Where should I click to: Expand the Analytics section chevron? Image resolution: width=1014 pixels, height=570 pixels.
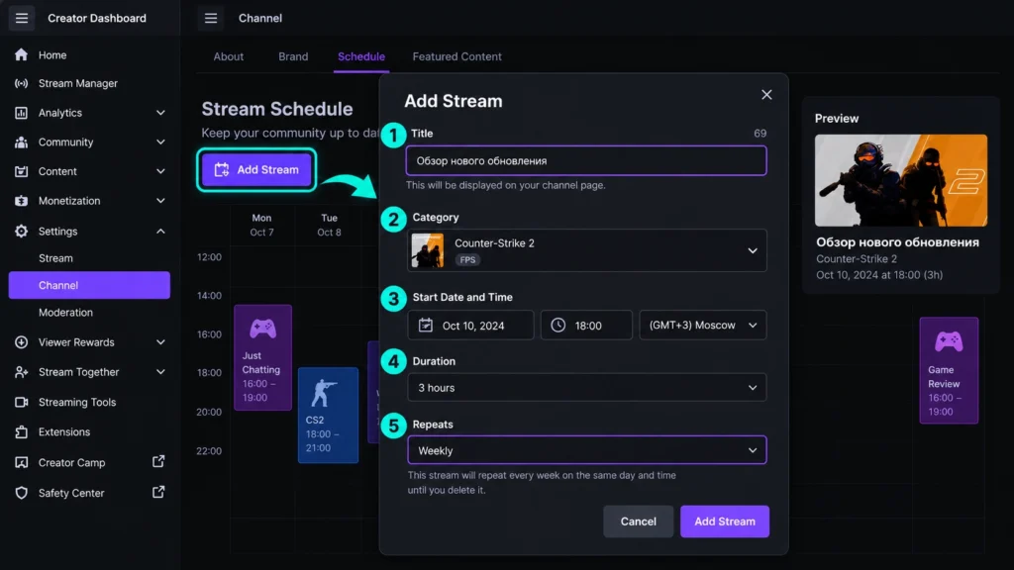[x=160, y=113]
